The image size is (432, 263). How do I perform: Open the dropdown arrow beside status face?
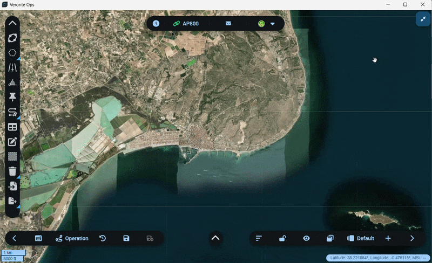[273, 24]
